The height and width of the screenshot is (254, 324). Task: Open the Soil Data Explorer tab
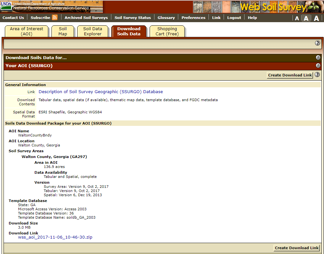93,31
